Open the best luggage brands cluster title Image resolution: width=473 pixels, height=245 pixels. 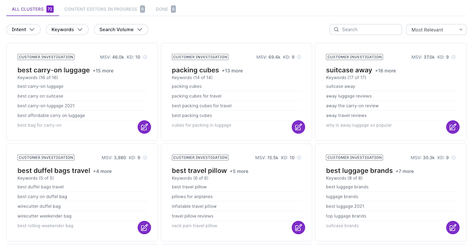[359, 171]
